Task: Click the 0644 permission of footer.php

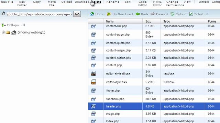Action: [x=211, y=91]
